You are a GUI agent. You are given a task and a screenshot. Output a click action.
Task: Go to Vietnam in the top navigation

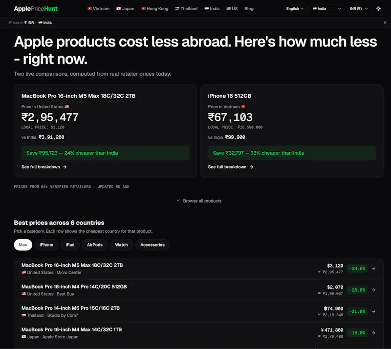(99, 9)
